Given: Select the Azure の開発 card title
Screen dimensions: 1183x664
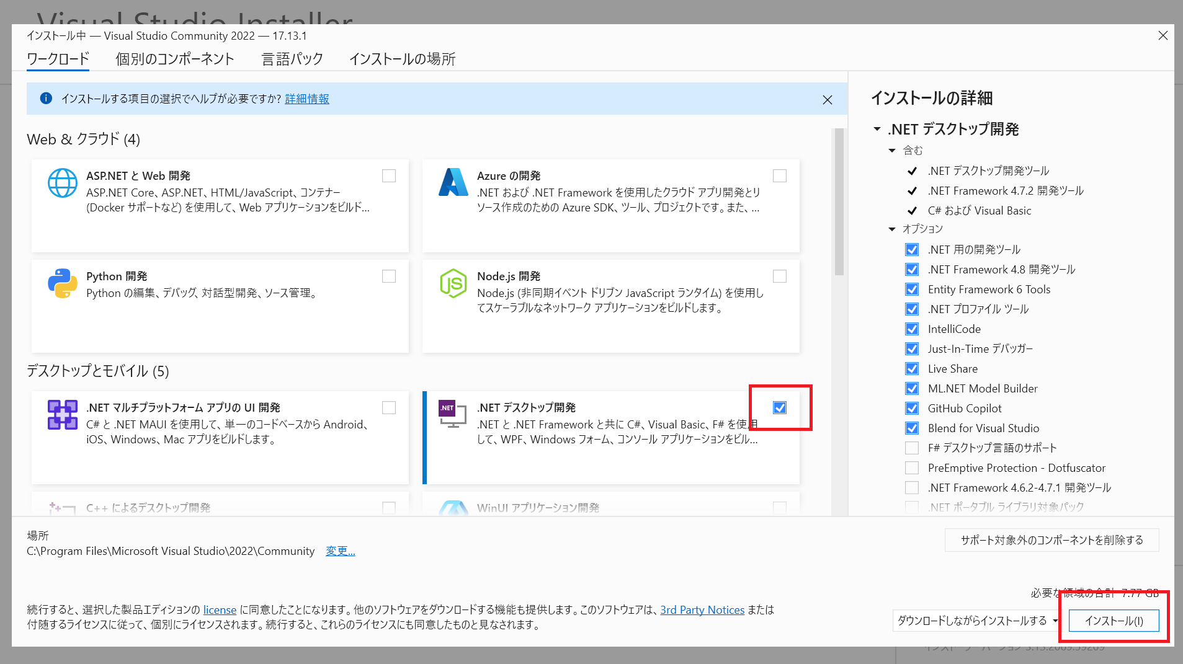Looking at the screenshot, I should [509, 176].
